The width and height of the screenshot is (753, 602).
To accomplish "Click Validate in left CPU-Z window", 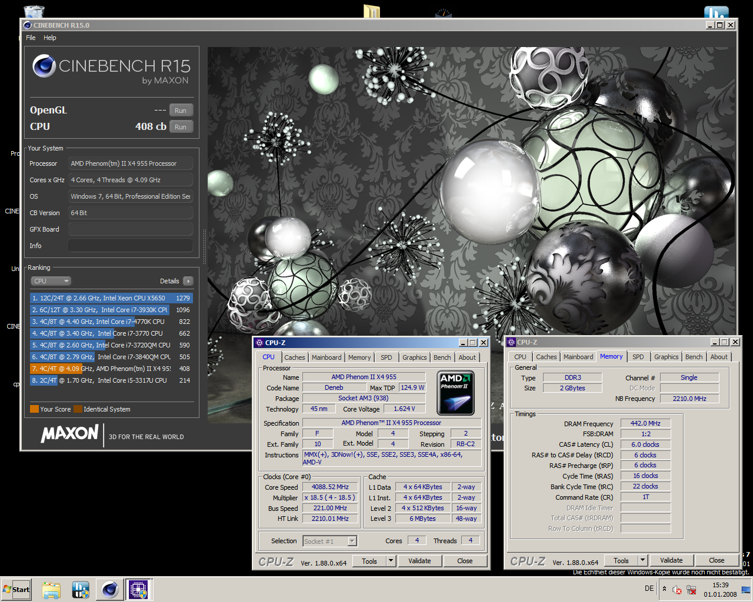I will pyautogui.click(x=419, y=561).
